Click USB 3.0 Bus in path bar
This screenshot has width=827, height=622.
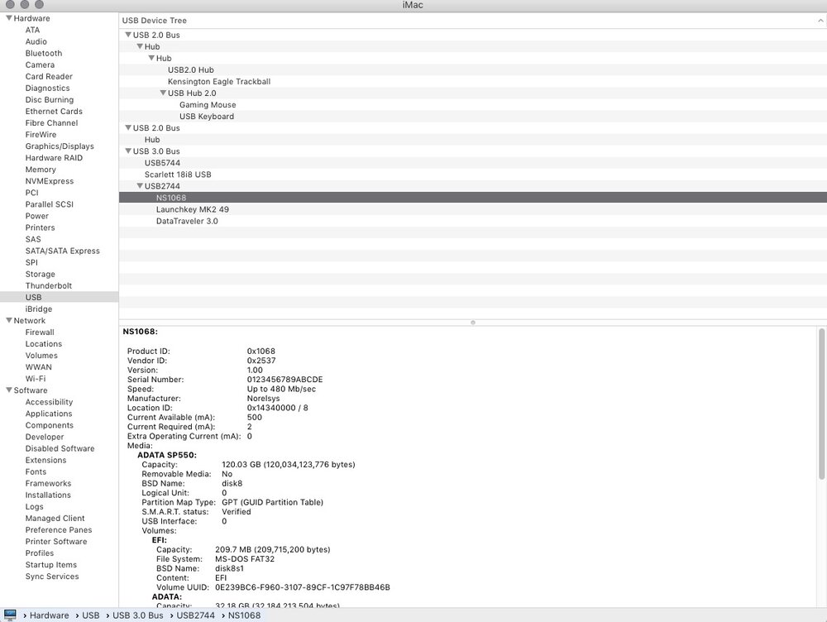(x=137, y=615)
